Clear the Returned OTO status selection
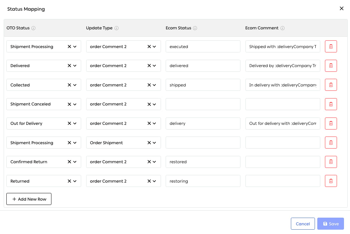Viewport: 350px width, 234px height. tap(69, 181)
